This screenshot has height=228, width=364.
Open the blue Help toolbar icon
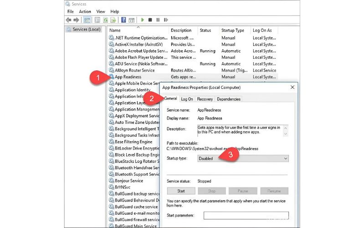tap(124, 20)
